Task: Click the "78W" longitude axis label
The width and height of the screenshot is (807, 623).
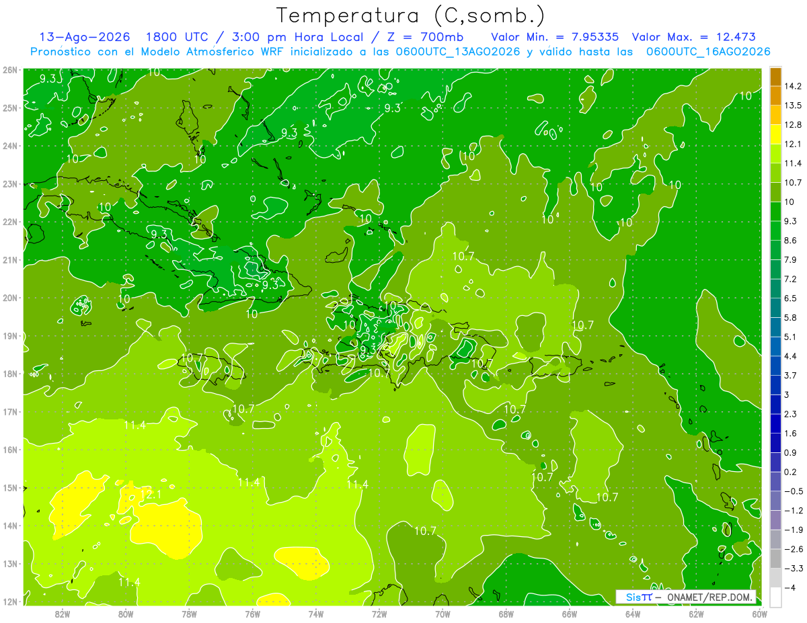Action: coord(189,614)
